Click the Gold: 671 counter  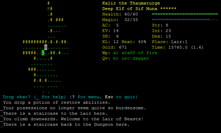pos(114,48)
